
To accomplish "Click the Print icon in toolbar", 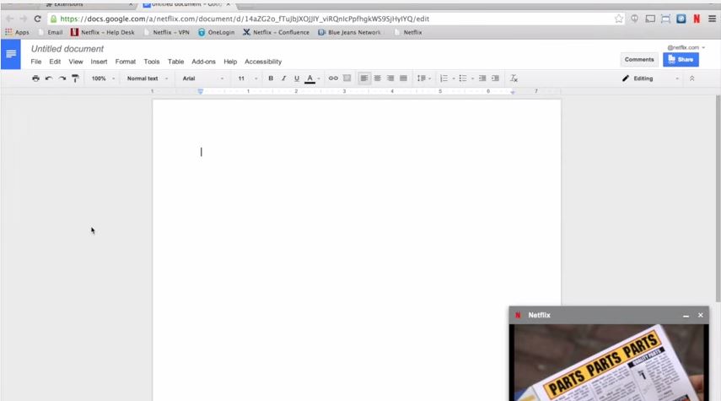I will click(35, 79).
